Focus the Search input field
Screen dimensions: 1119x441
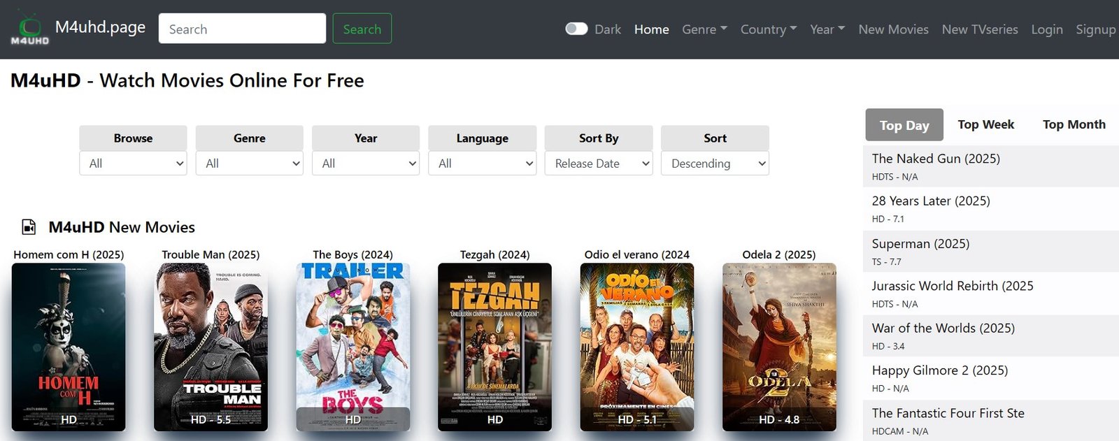point(242,29)
